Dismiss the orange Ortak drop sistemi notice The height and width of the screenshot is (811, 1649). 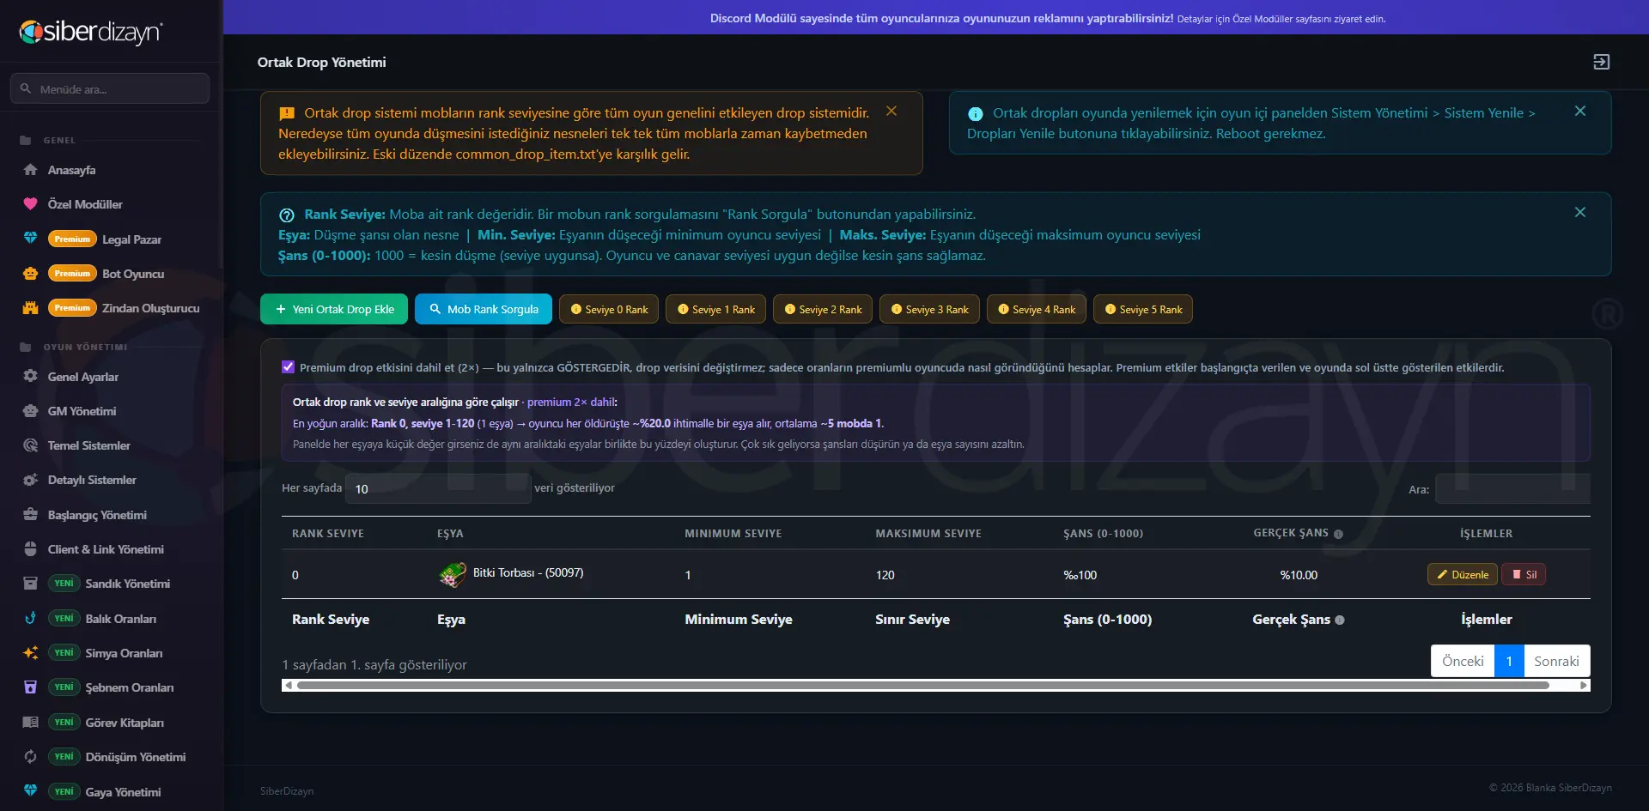[891, 112]
